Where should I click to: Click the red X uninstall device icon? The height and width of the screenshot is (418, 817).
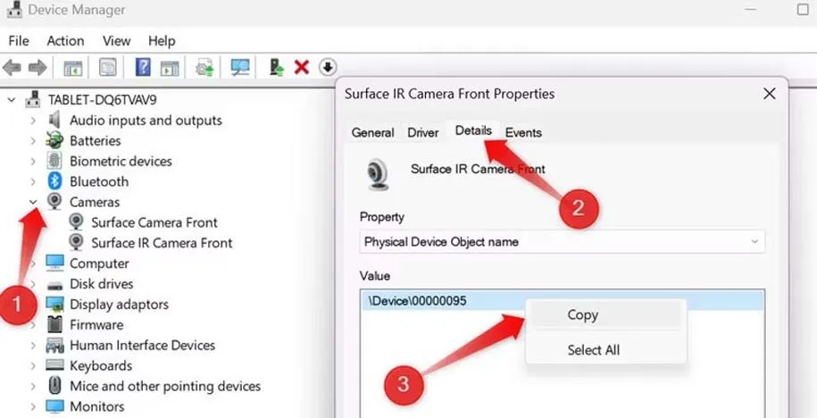pos(302,68)
